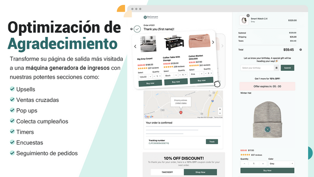Open color dropdown showing Black
The width and height of the screenshot is (314, 177).
pos(171,75)
